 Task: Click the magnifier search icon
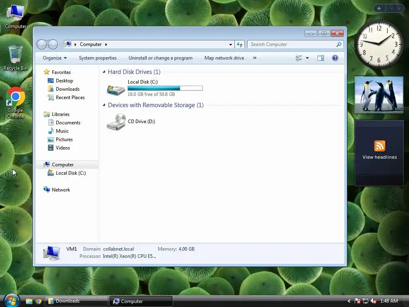click(x=339, y=44)
